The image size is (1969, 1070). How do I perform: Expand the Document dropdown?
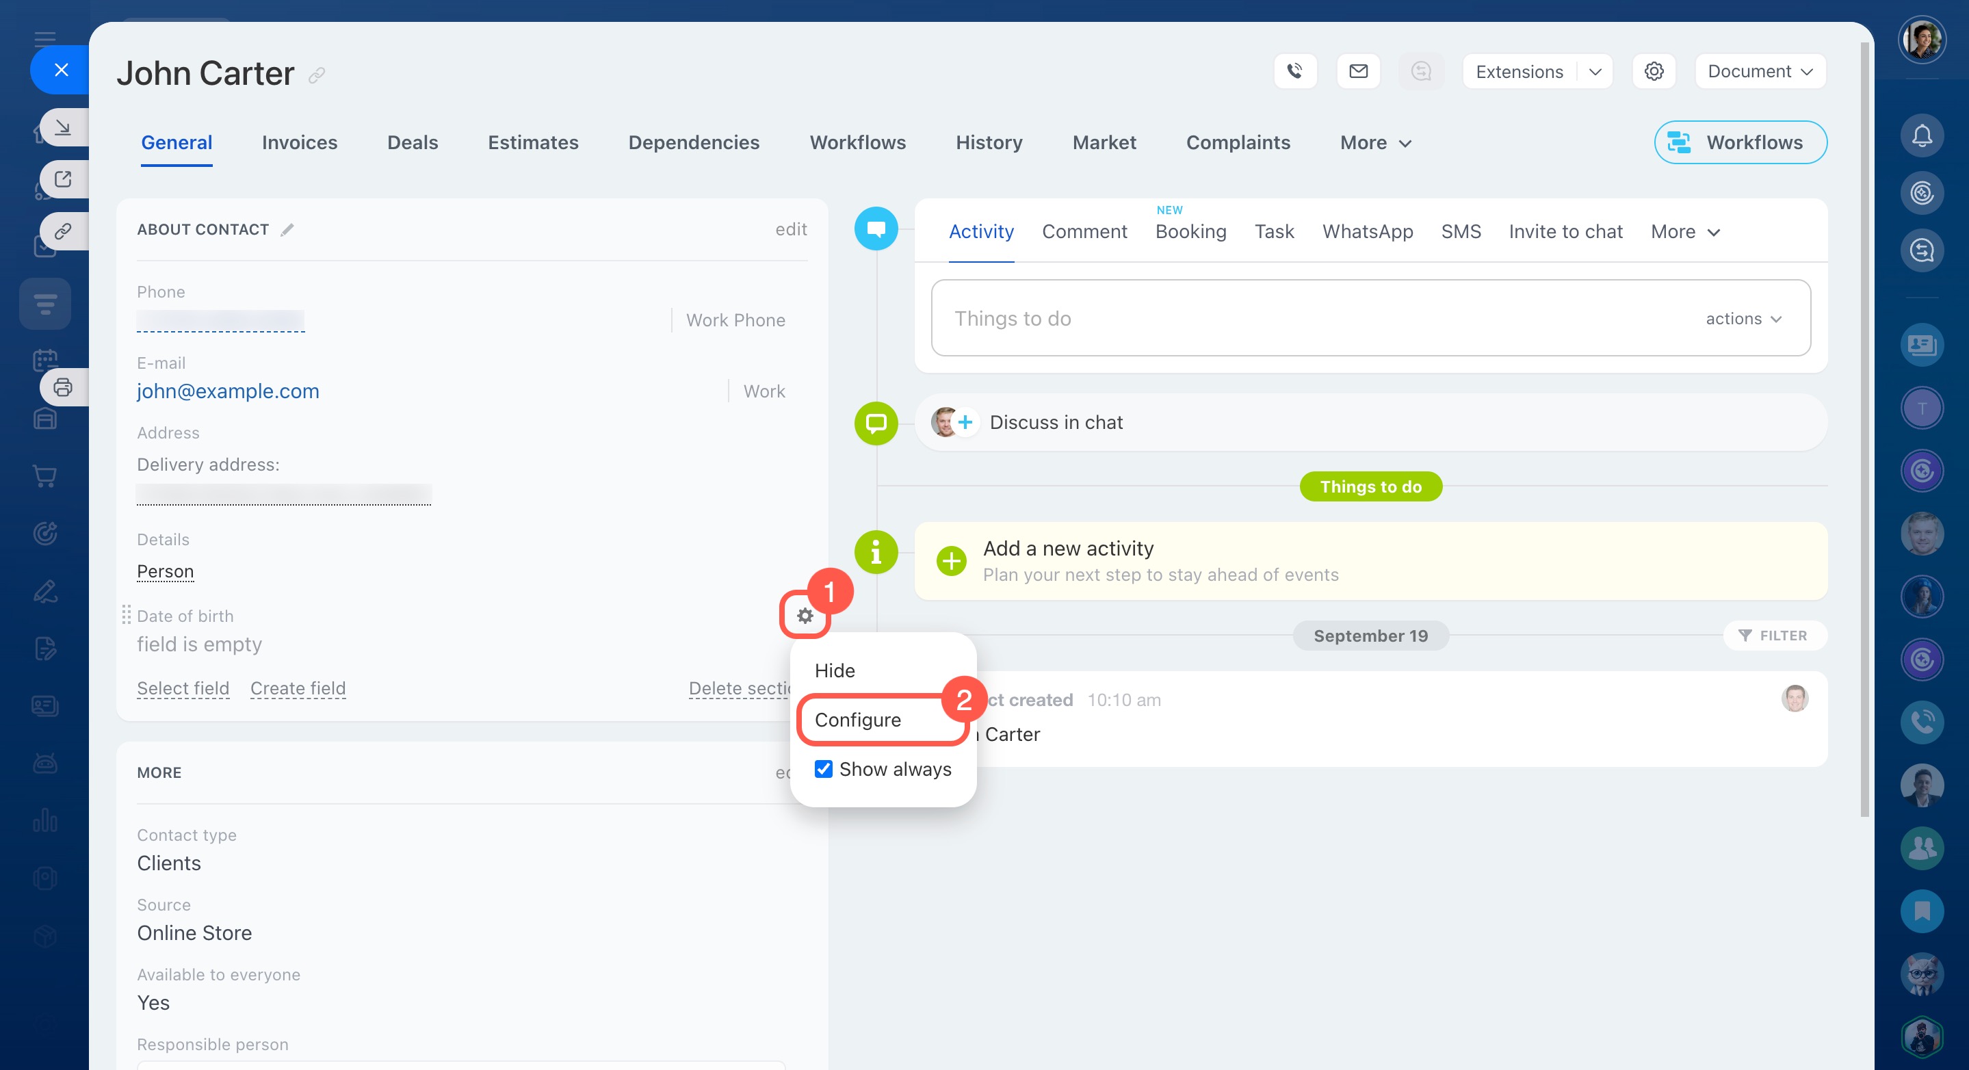pos(1760,71)
